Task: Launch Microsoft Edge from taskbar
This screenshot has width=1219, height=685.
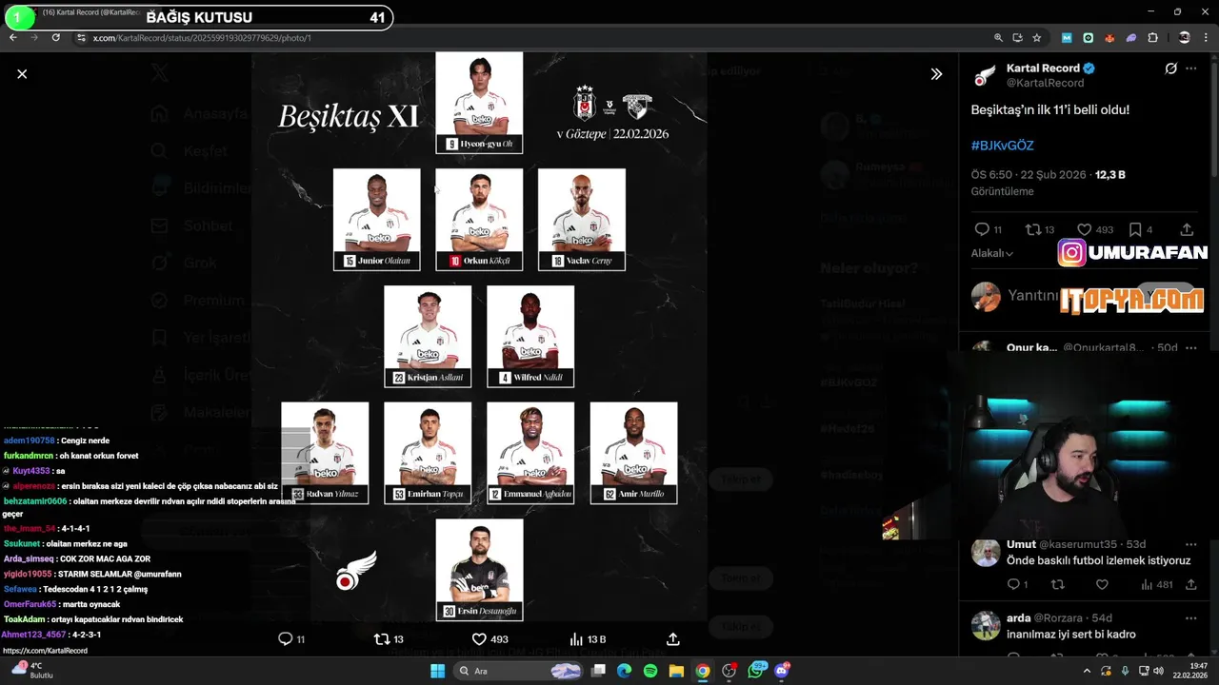Action: (x=624, y=671)
